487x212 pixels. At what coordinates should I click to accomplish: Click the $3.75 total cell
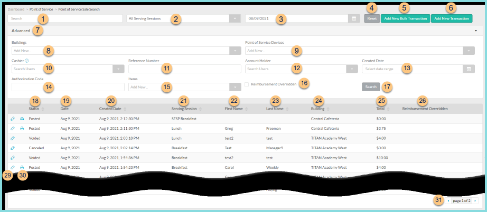pyautogui.click(x=381, y=128)
